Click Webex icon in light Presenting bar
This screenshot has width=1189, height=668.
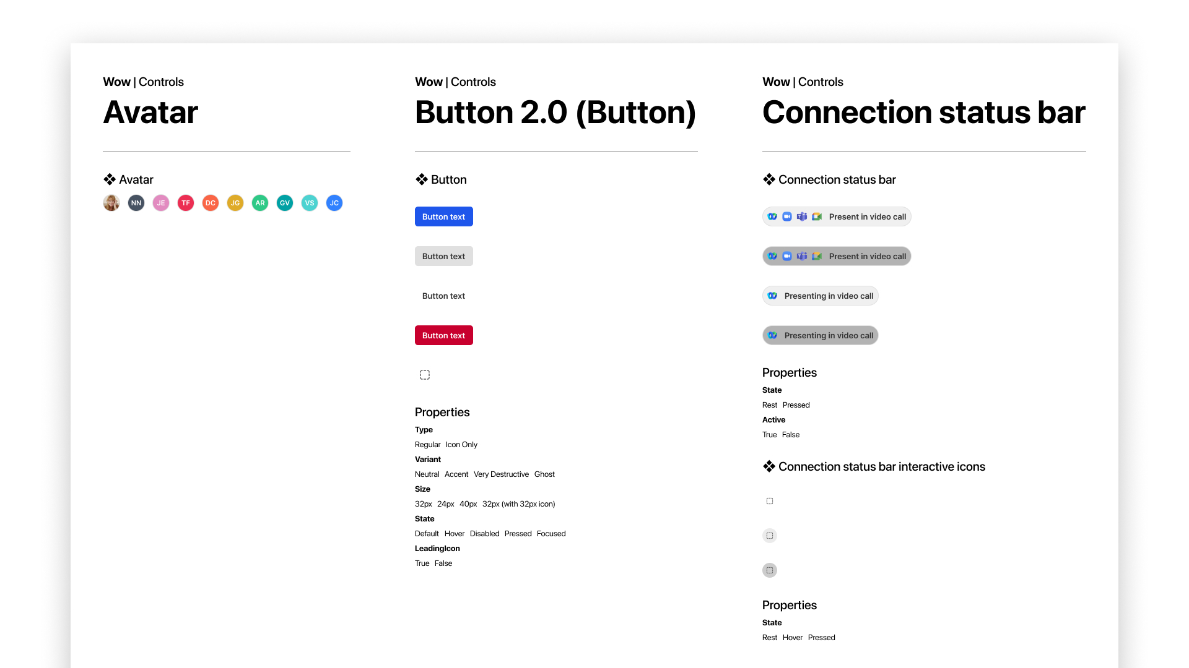click(x=772, y=296)
